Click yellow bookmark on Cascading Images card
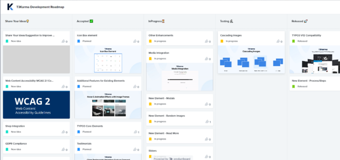 coord(222,41)
